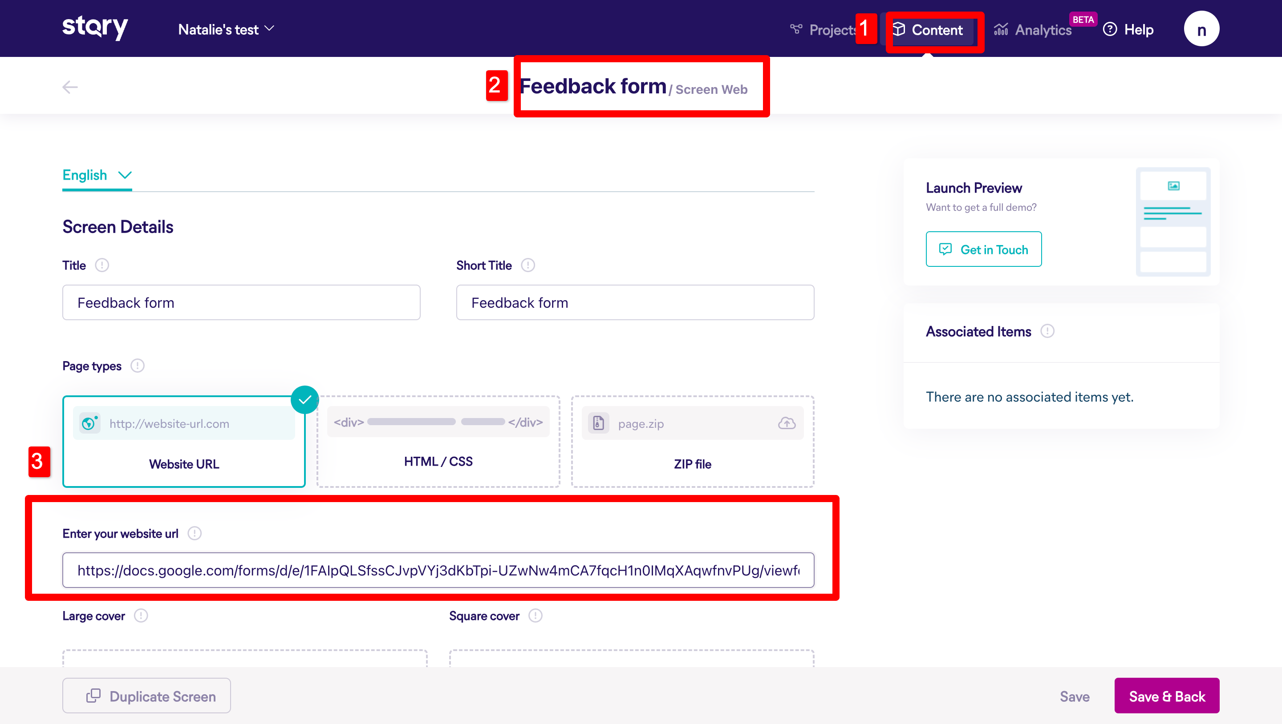This screenshot has height=724, width=1282.
Task: Select the ZIP file page type
Action: point(692,442)
